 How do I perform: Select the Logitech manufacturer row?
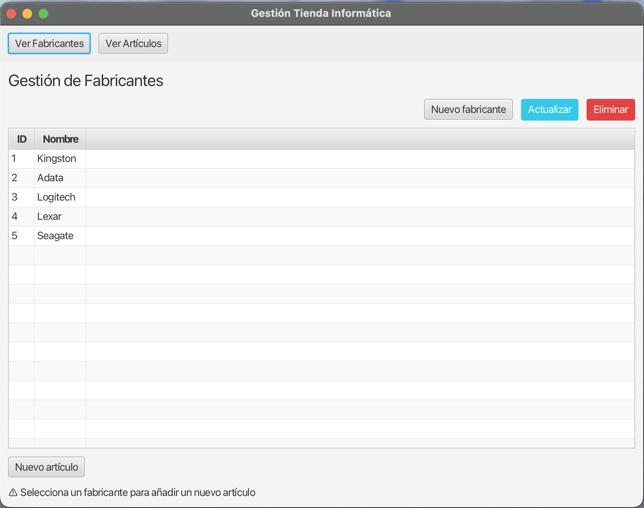click(322, 197)
